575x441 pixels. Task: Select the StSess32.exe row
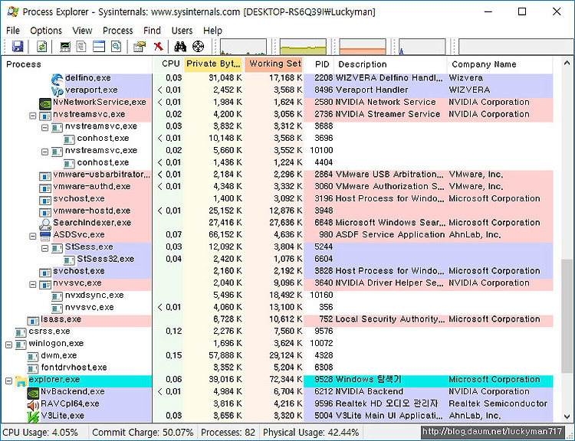click(x=278, y=259)
